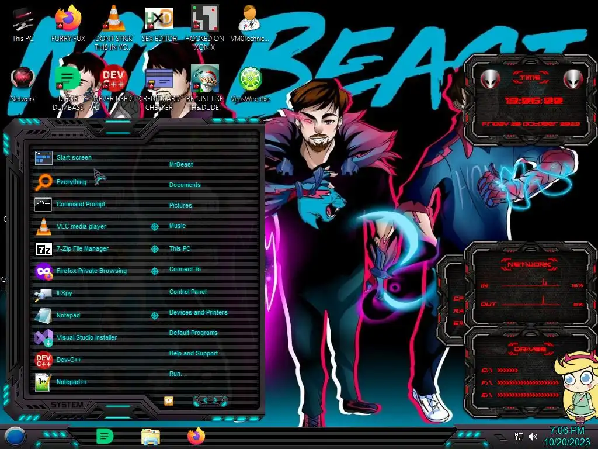Screen dimensions: 598x449
Task: Click the TIME widget clock display
Action: click(534, 101)
